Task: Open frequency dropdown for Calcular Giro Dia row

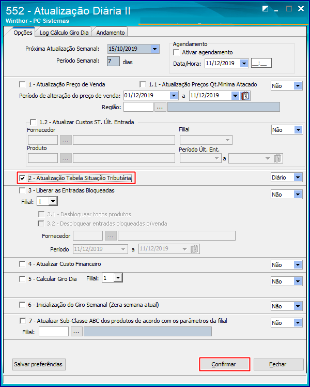Action: coord(298,281)
